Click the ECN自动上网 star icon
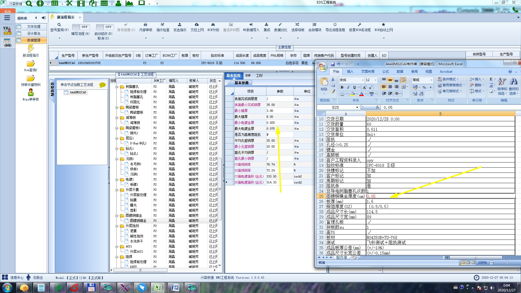 [x=383, y=25]
